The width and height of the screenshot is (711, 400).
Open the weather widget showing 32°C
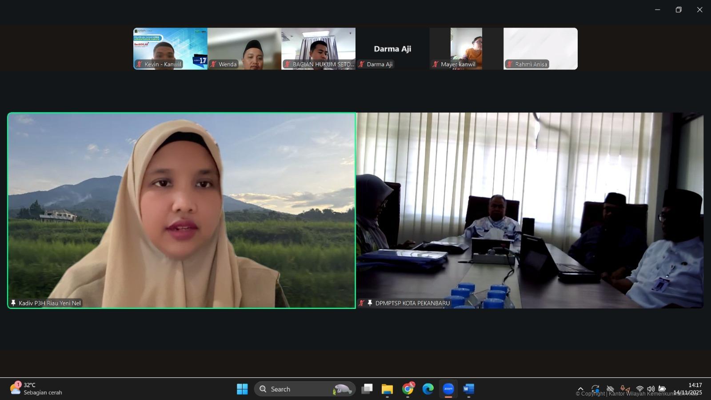tap(36, 389)
